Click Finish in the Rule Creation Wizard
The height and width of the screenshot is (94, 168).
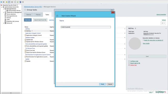(102, 84)
